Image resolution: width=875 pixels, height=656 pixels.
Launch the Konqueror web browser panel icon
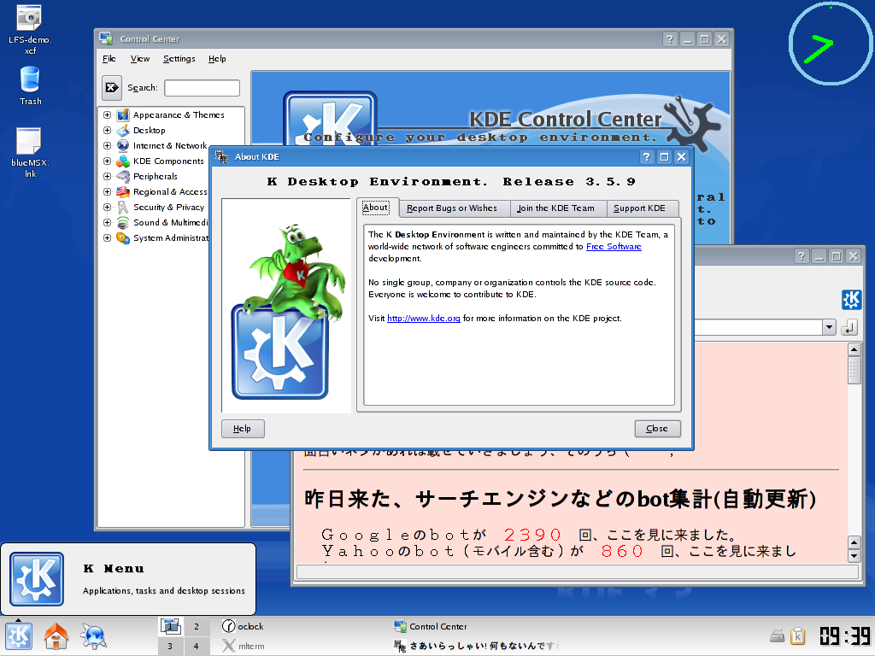(93, 636)
